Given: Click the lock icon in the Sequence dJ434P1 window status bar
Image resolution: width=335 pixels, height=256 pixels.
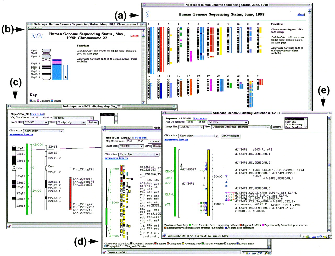Looking at the screenshot, I should pos(164,236).
